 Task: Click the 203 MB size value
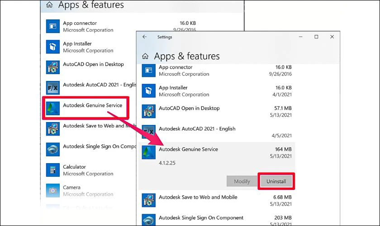(x=283, y=218)
